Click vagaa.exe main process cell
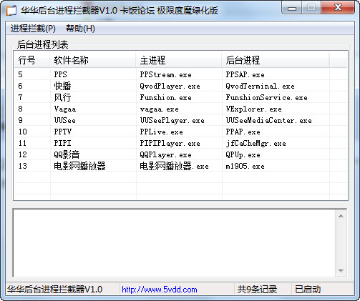360x301 pixels. [159, 109]
